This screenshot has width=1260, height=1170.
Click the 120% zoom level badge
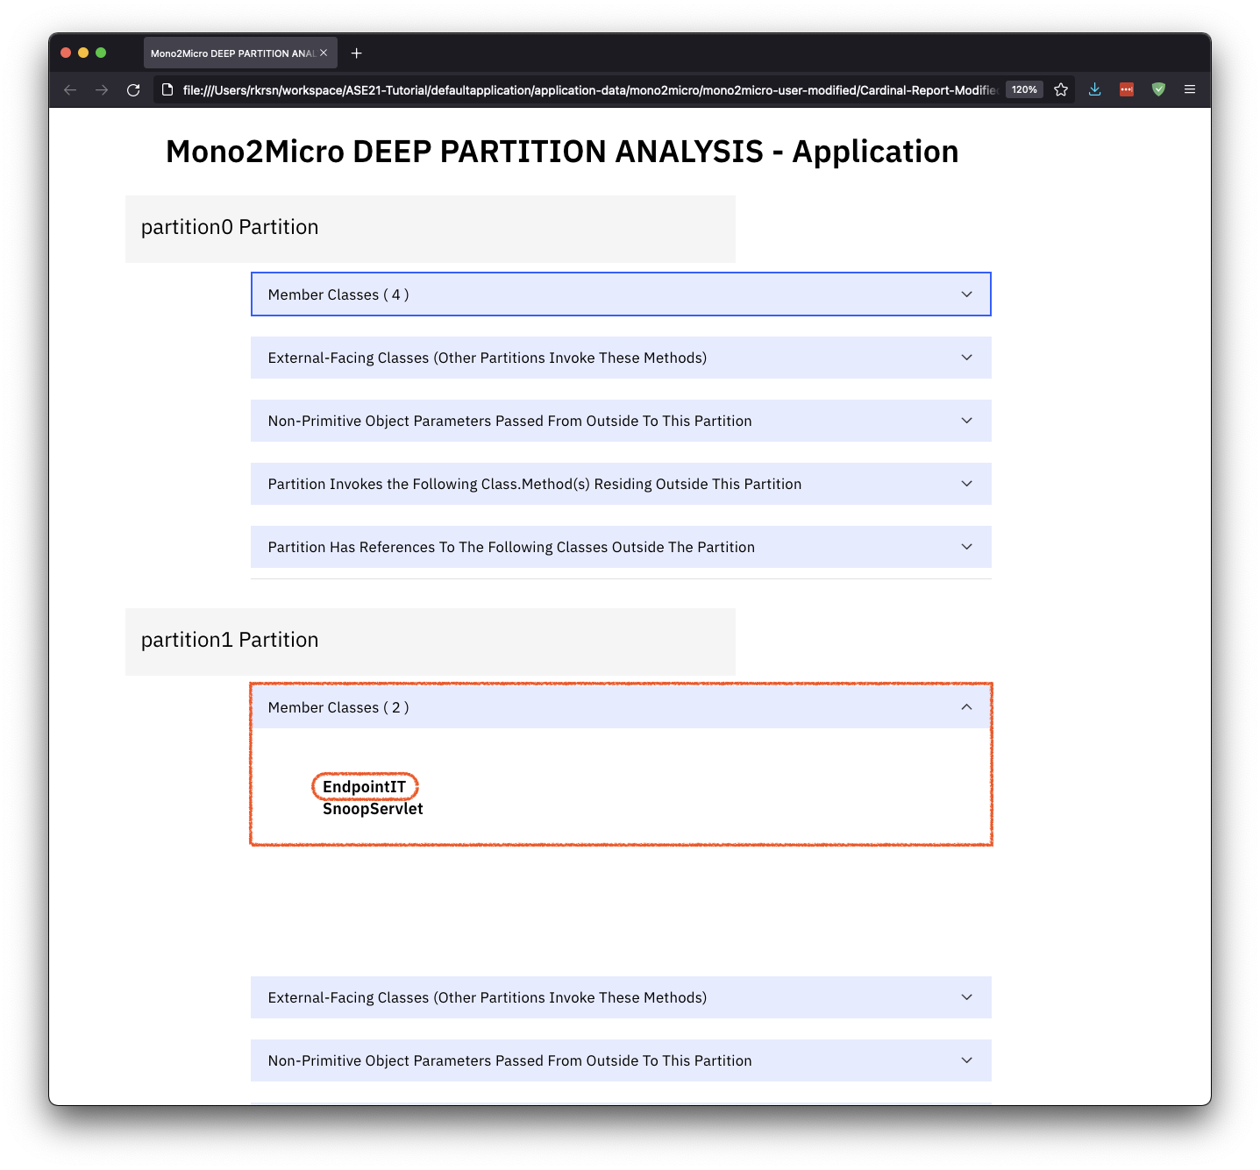(x=1023, y=89)
